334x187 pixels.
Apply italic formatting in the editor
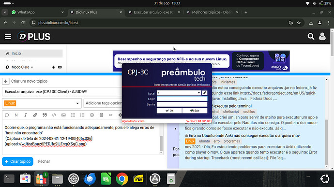click(x=26, y=115)
